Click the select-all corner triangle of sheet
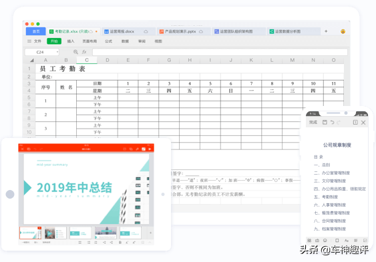376x262 pixels. point(31,60)
